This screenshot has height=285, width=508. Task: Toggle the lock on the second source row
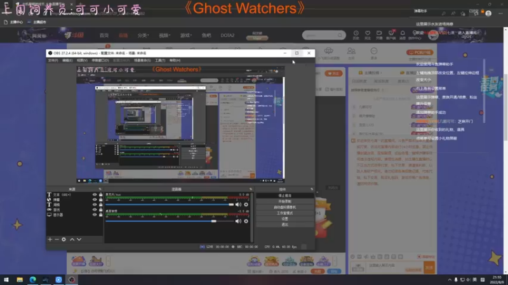point(101,199)
